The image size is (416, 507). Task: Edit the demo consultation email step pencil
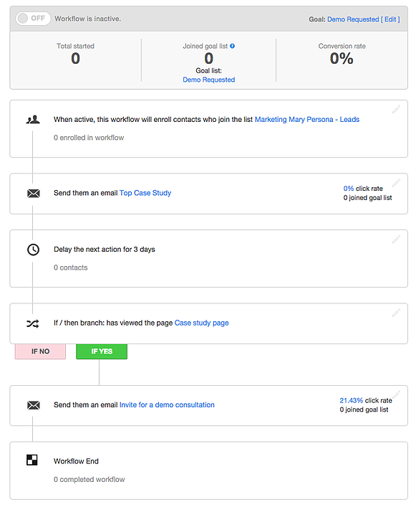coord(396,395)
